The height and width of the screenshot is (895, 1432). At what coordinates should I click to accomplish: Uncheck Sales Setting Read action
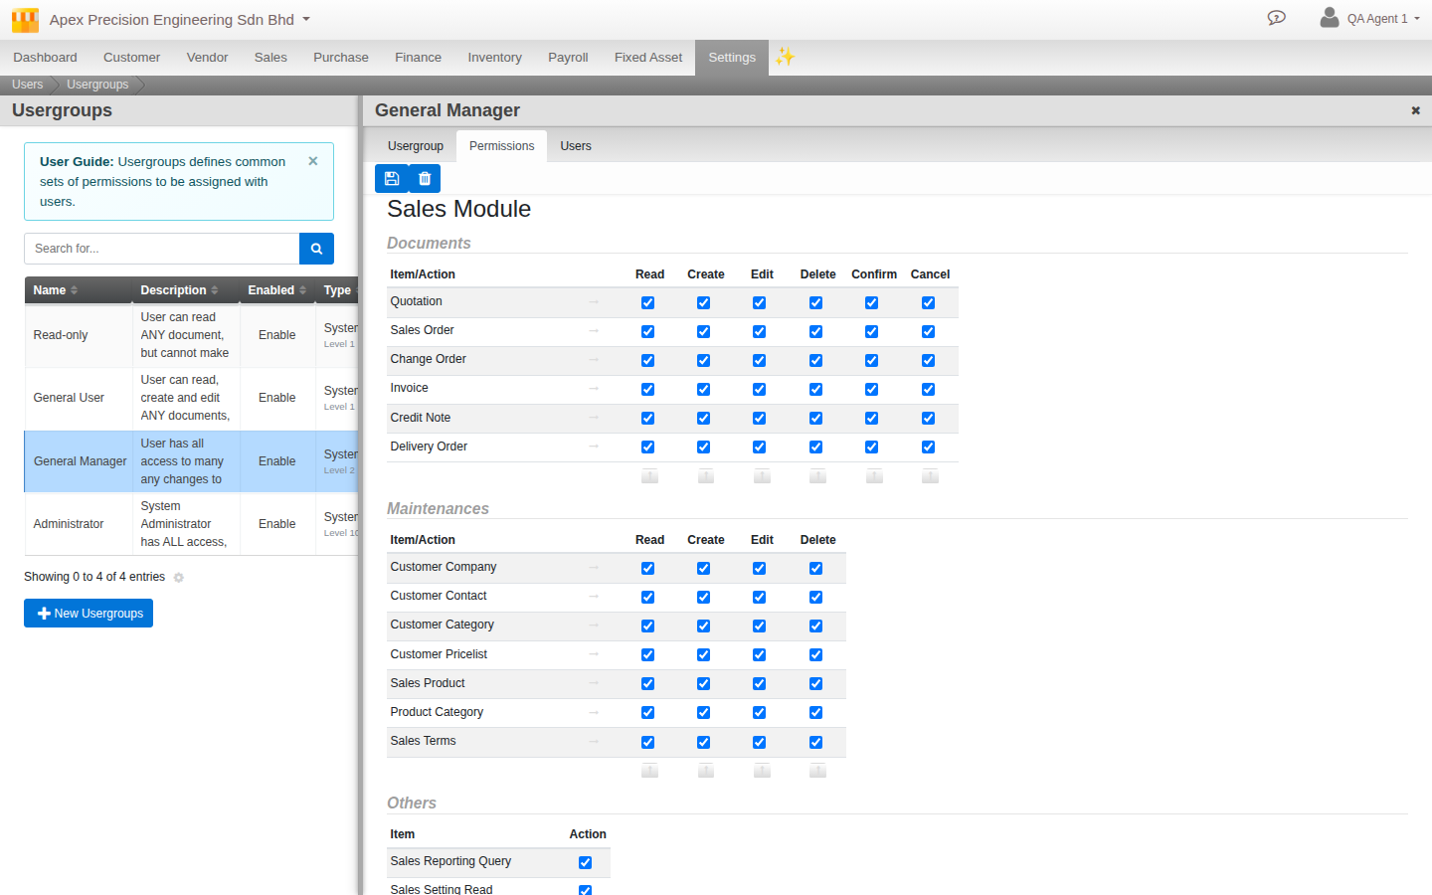(x=585, y=890)
